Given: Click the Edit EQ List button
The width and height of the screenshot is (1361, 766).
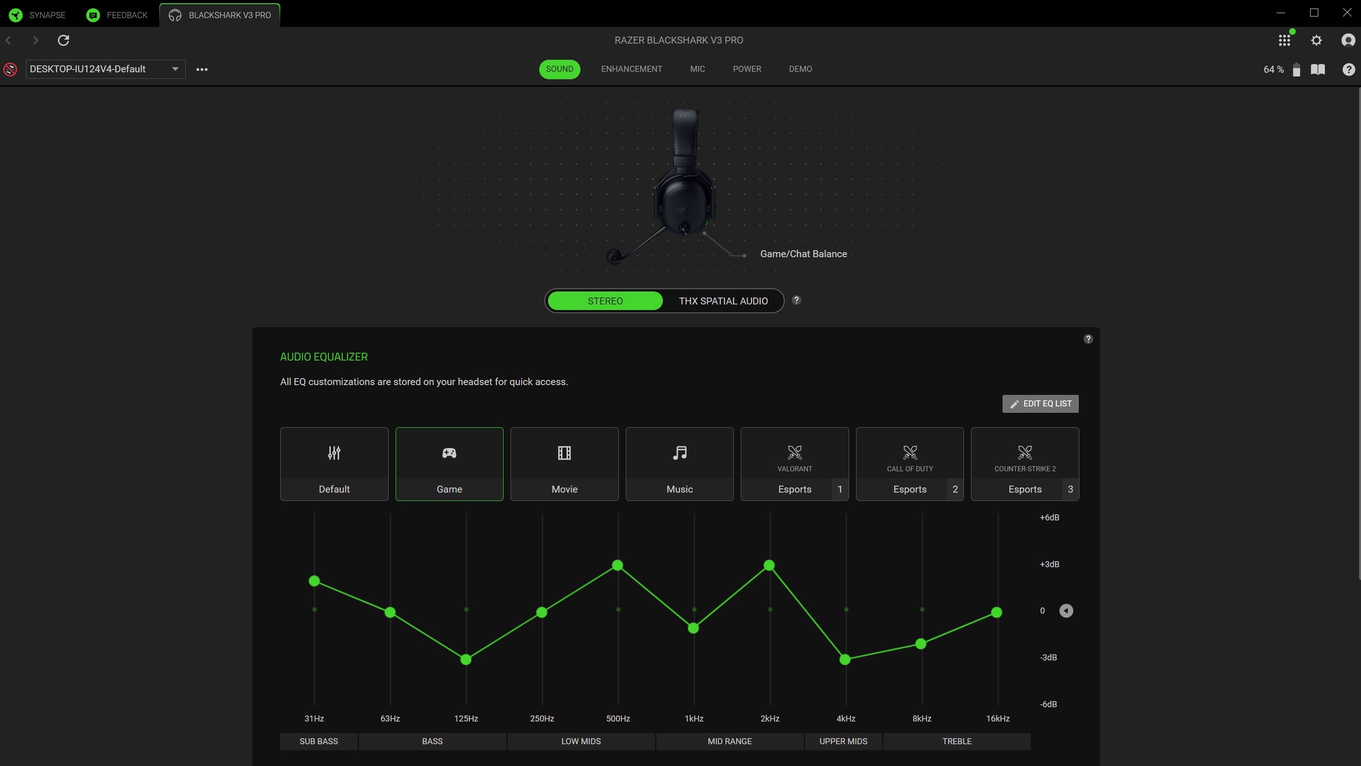Looking at the screenshot, I should click(x=1040, y=404).
